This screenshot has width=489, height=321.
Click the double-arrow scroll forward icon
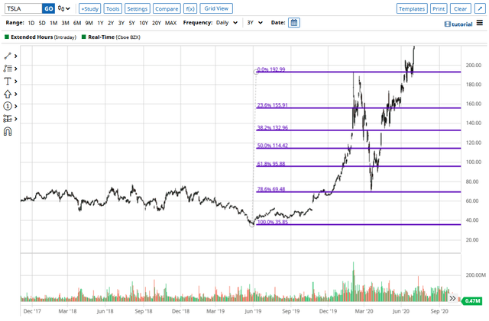pyautogui.click(x=452, y=299)
